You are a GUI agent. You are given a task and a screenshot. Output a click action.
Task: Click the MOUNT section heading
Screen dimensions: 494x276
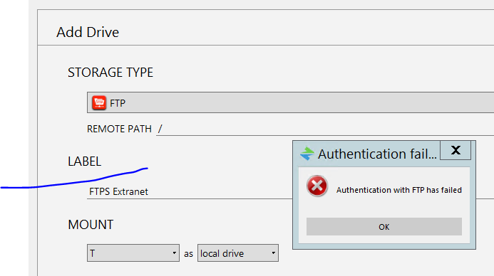tap(91, 225)
